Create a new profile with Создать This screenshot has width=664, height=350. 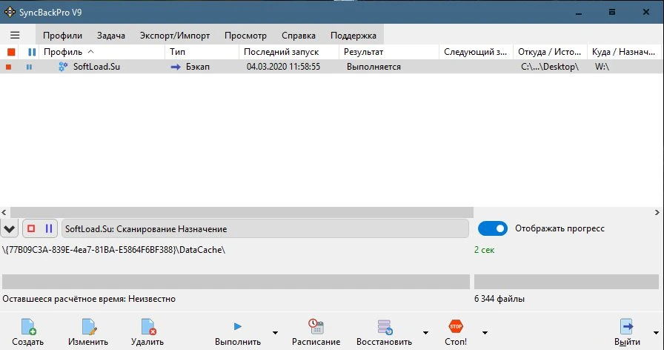[x=28, y=333]
